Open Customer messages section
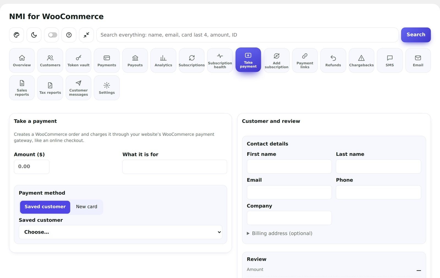 (x=78, y=88)
